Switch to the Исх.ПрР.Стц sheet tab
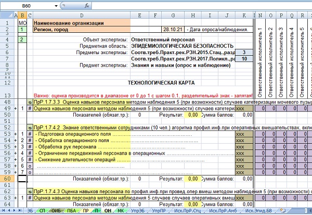312x215 pixels. (x=187, y=210)
